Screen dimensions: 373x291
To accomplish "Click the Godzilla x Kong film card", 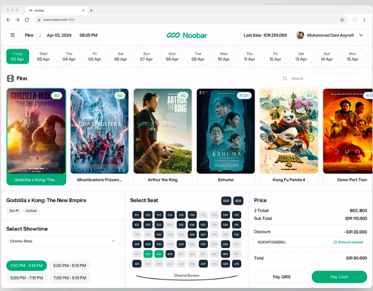I will [36, 136].
